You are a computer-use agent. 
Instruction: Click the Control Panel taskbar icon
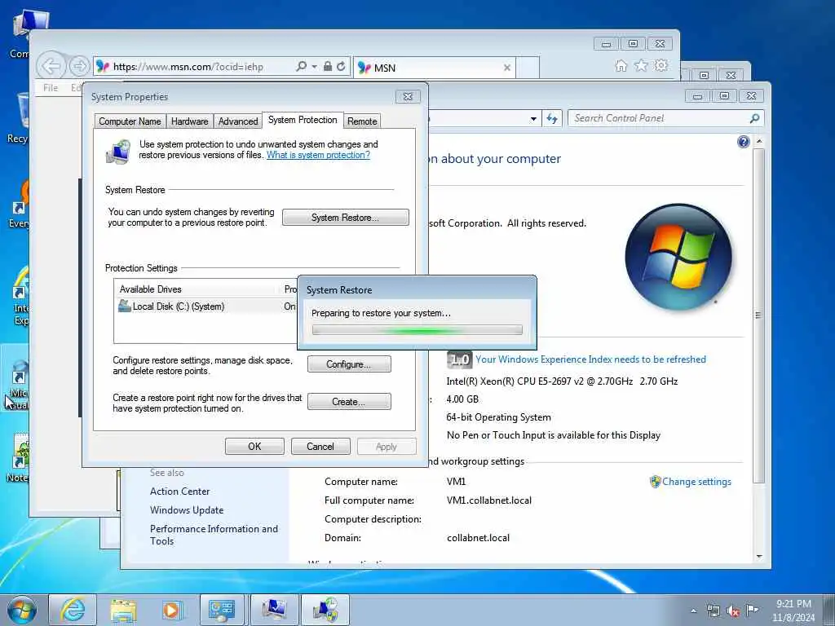point(222,610)
